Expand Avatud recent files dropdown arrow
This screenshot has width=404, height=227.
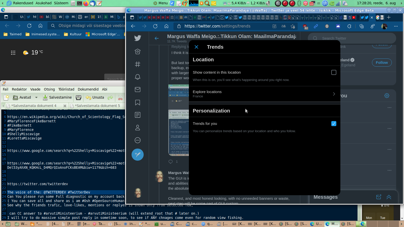(x=36, y=98)
